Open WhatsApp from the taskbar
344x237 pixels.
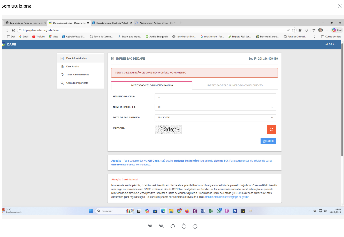[x=219, y=211]
